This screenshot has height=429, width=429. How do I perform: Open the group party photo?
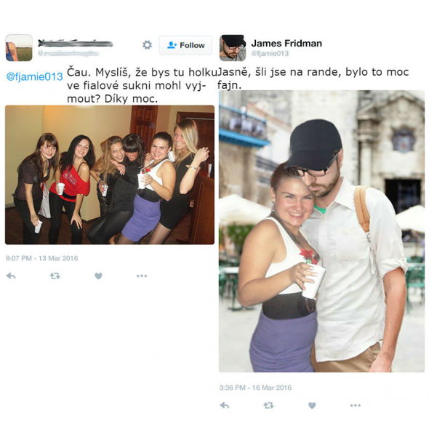click(x=110, y=175)
